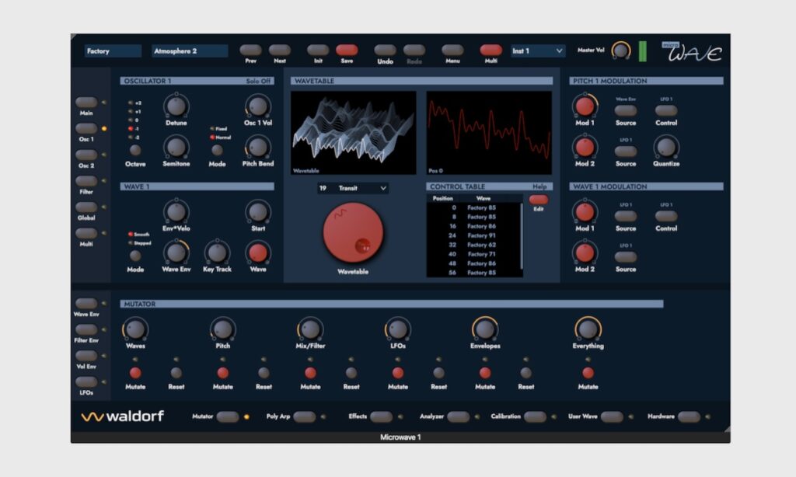The width and height of the screenshot is (796, 477).
Task: Click the red Save button
Action: 347,50
